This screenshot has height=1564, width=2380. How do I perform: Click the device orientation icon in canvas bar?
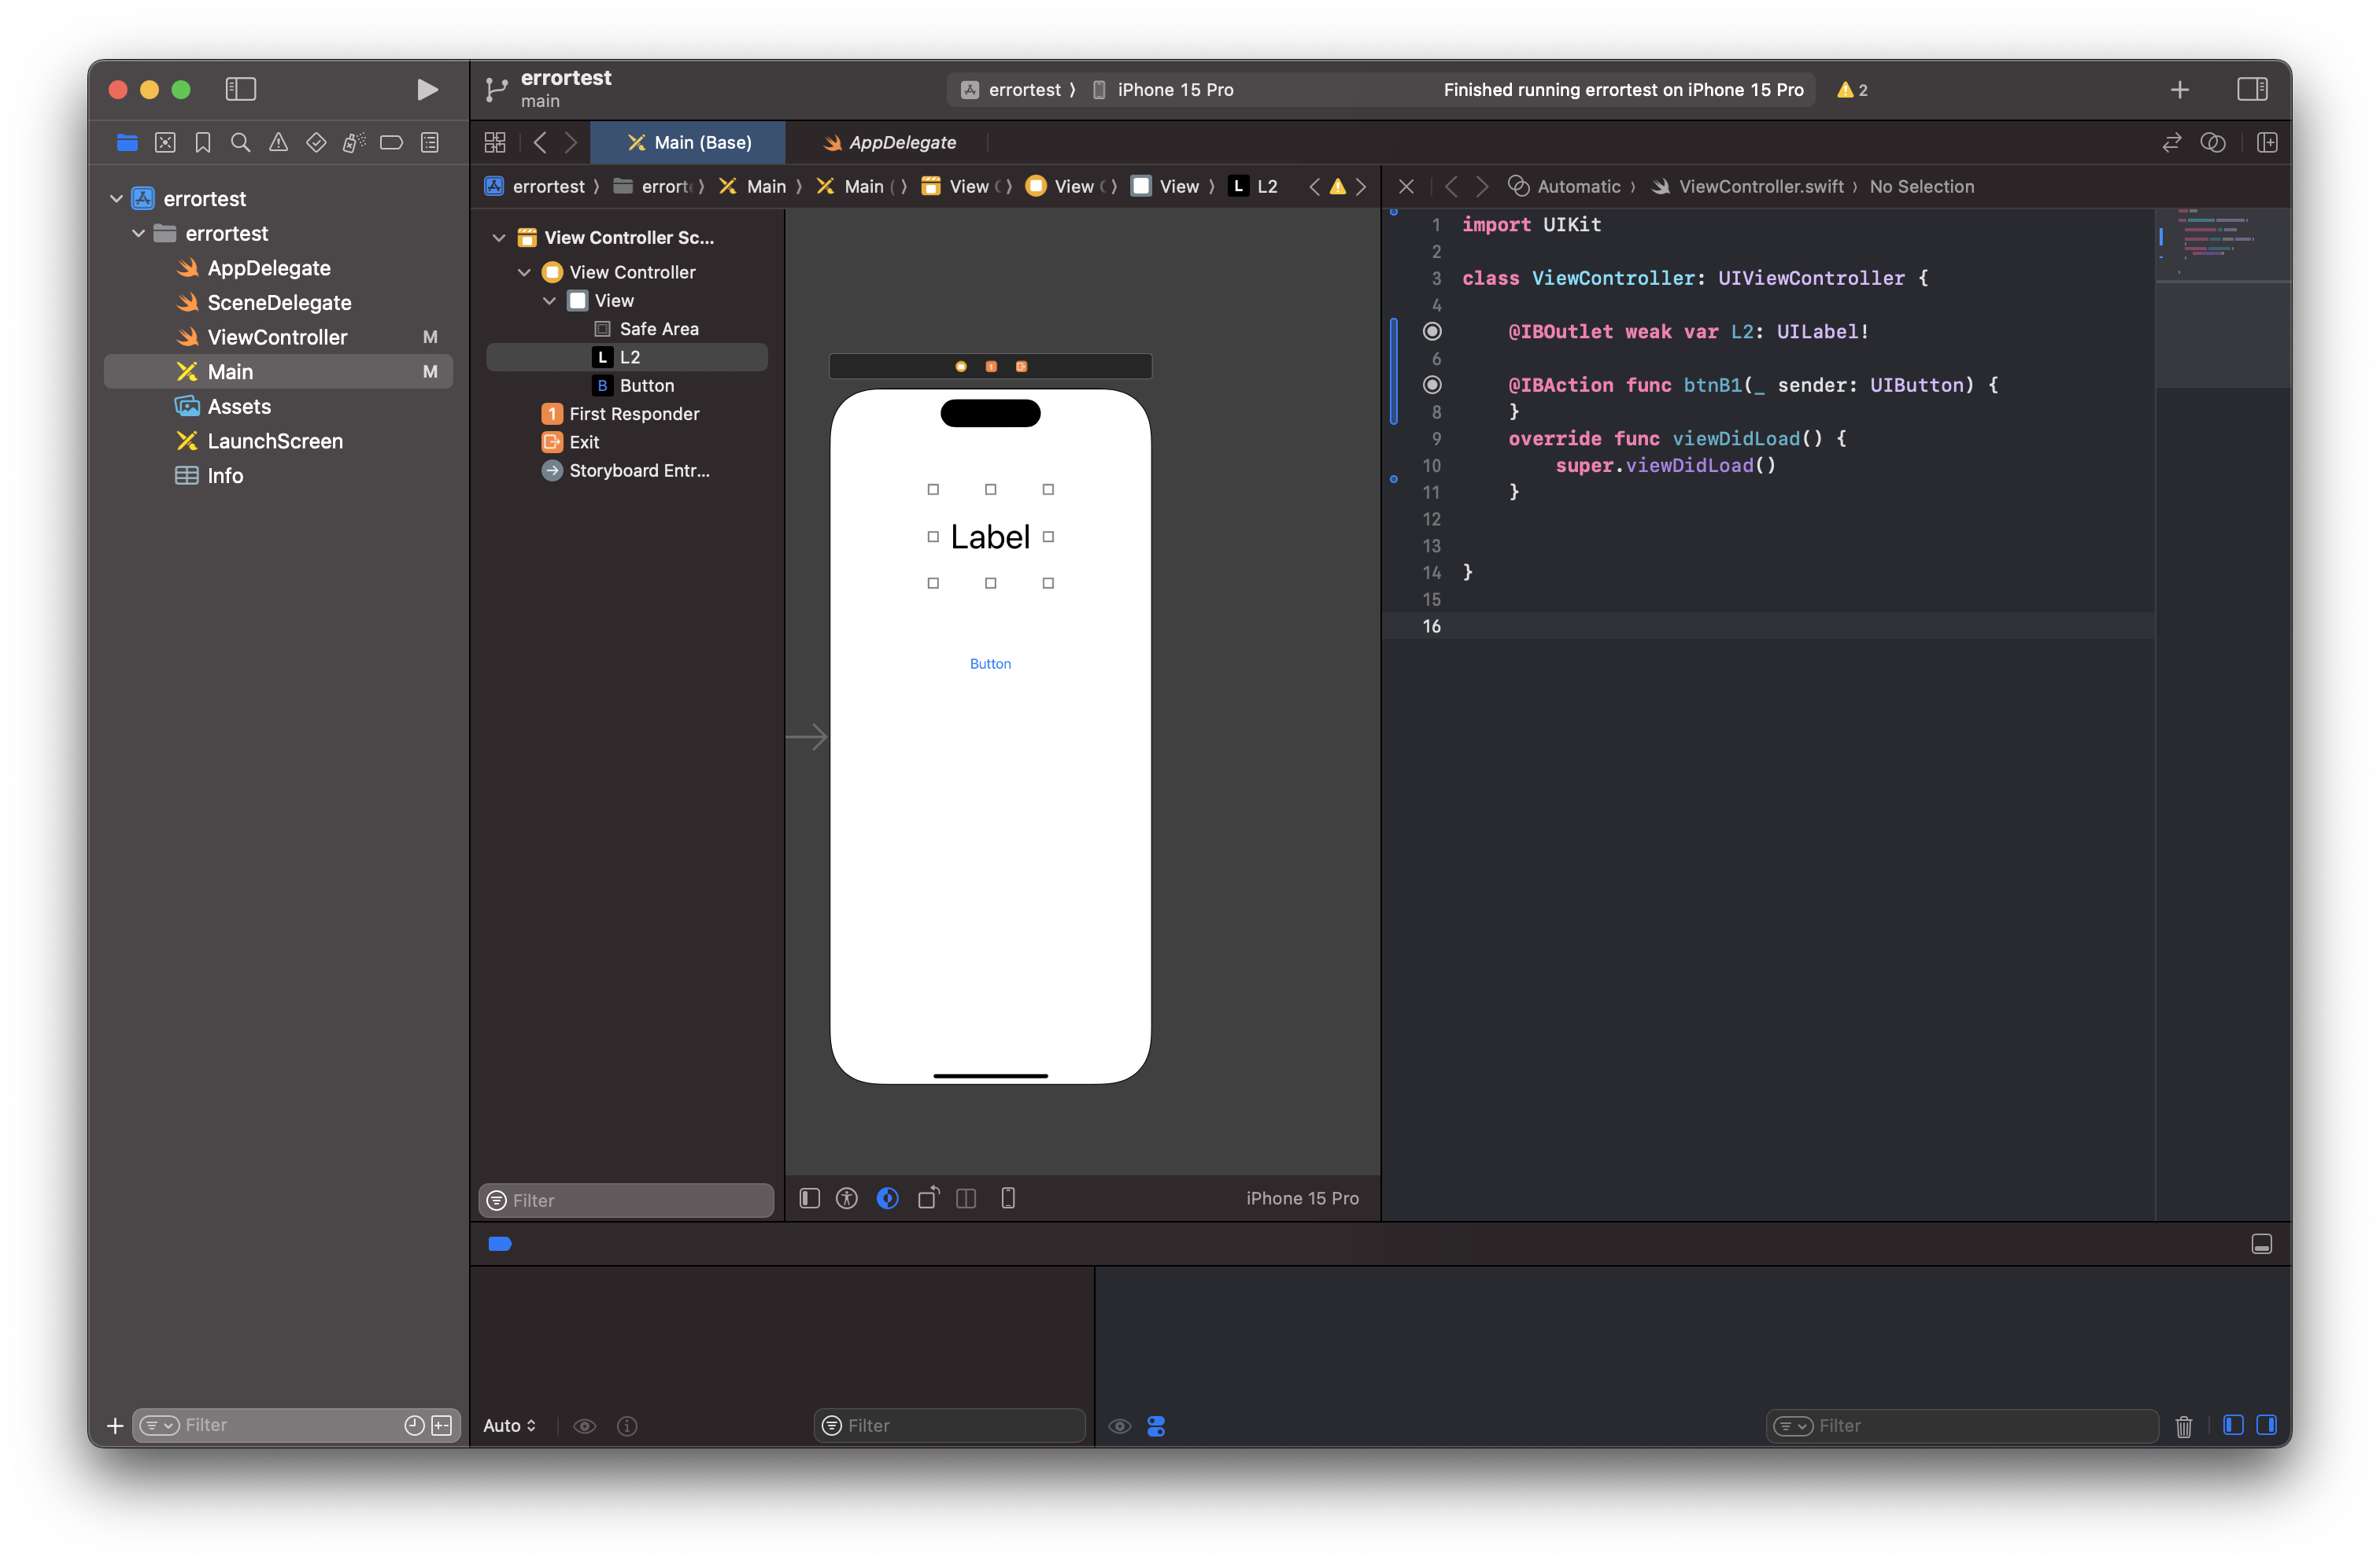pos(927,1198)
